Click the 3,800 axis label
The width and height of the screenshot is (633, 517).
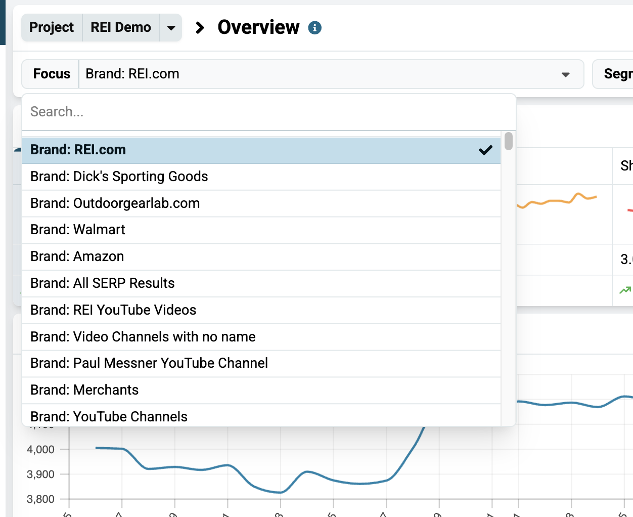coord(40,499)
